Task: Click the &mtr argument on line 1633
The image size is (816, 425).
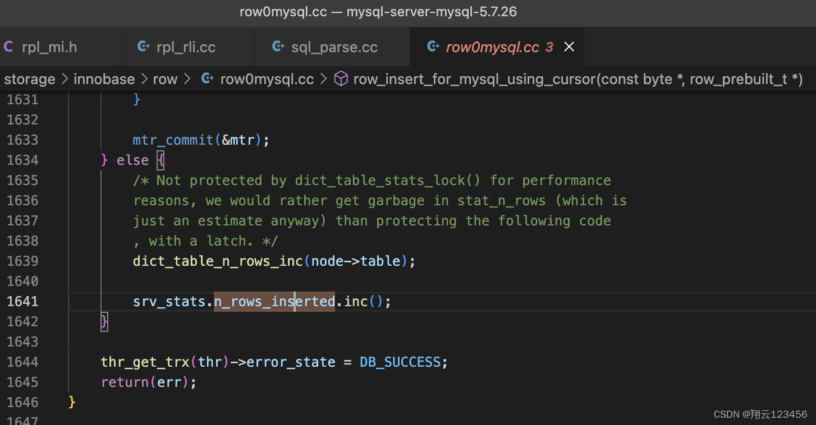Action: pos(238,140)
